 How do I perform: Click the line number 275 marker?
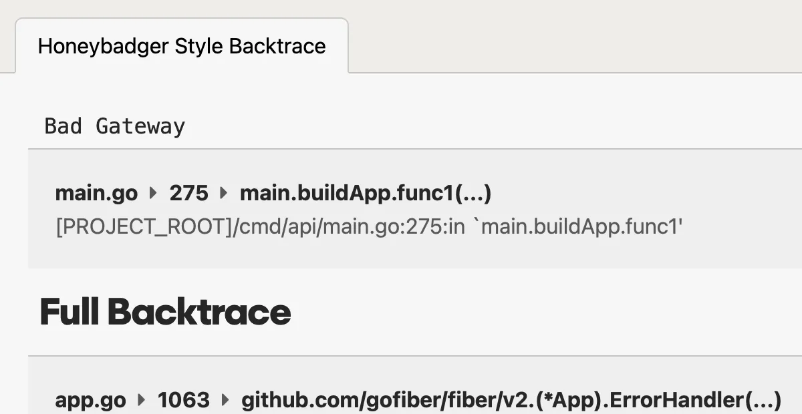(x=188, y=193)
